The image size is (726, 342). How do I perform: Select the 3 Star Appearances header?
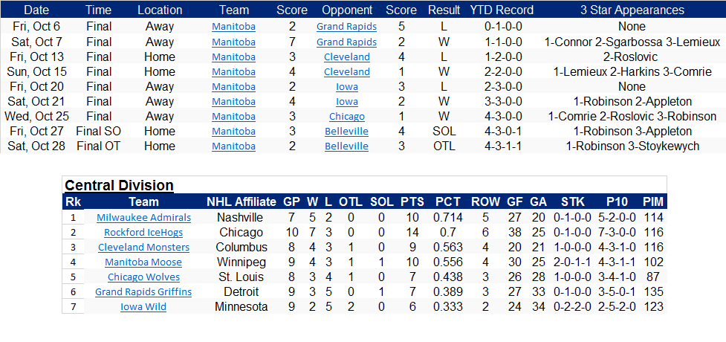pos(632,10)
